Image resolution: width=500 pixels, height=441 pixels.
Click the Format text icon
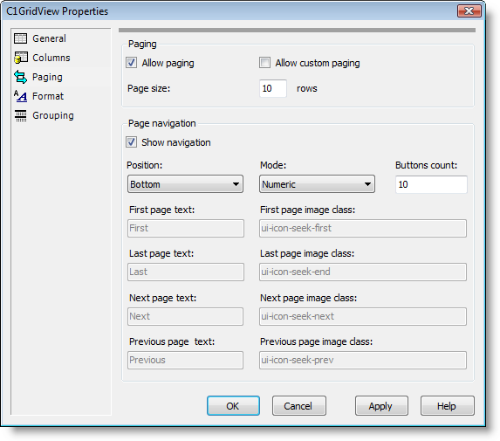click(x=21, y=96)
